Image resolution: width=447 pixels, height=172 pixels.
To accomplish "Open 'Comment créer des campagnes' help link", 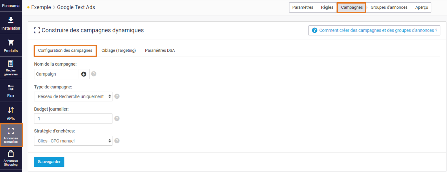I will 374,31.
